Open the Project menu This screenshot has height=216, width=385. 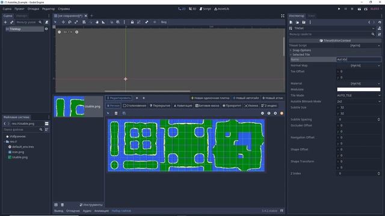pos(19,9)
